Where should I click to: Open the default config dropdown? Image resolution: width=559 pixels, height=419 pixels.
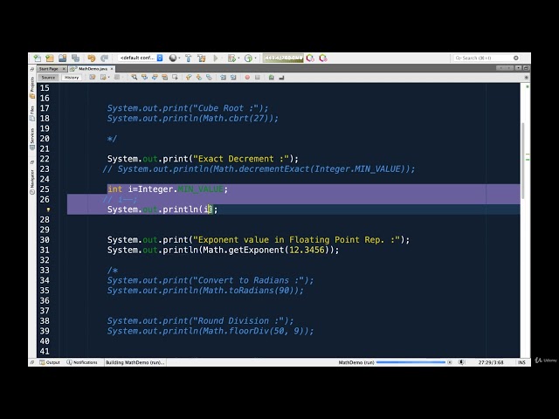click(141, 58)
